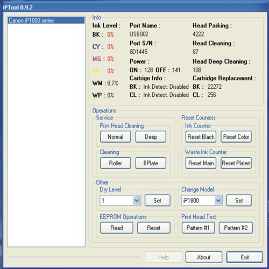Print test Pattern #1
Screen dimensions: 269x269
tap(198, 228)
